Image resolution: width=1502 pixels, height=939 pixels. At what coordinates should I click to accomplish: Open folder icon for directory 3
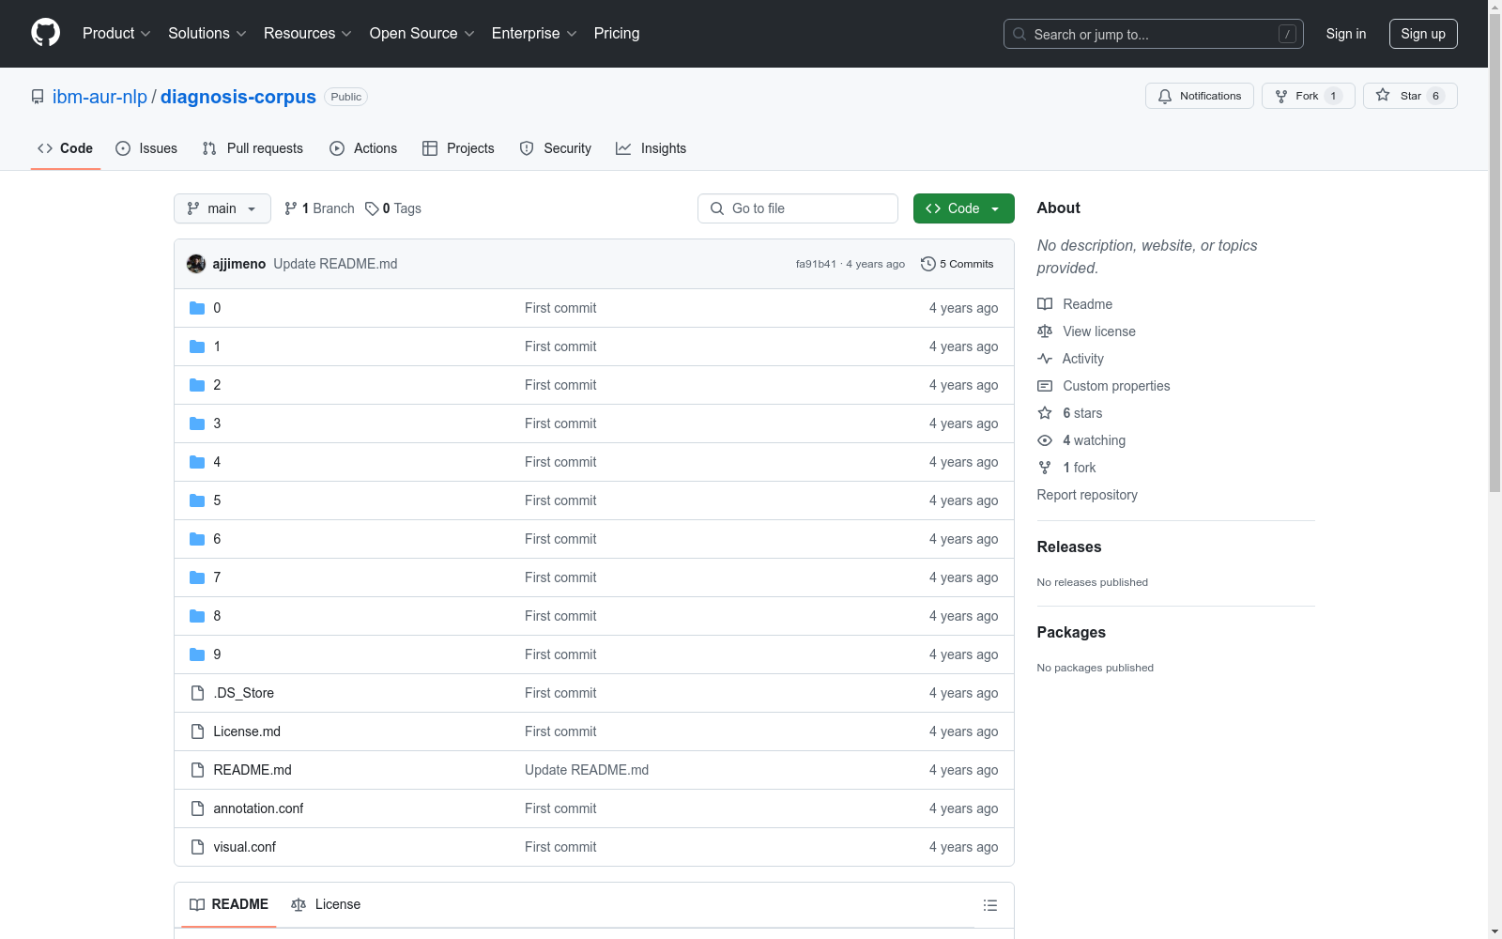pos(197,423)
